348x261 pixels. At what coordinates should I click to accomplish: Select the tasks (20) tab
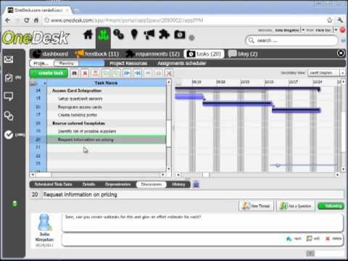point(204,54)
